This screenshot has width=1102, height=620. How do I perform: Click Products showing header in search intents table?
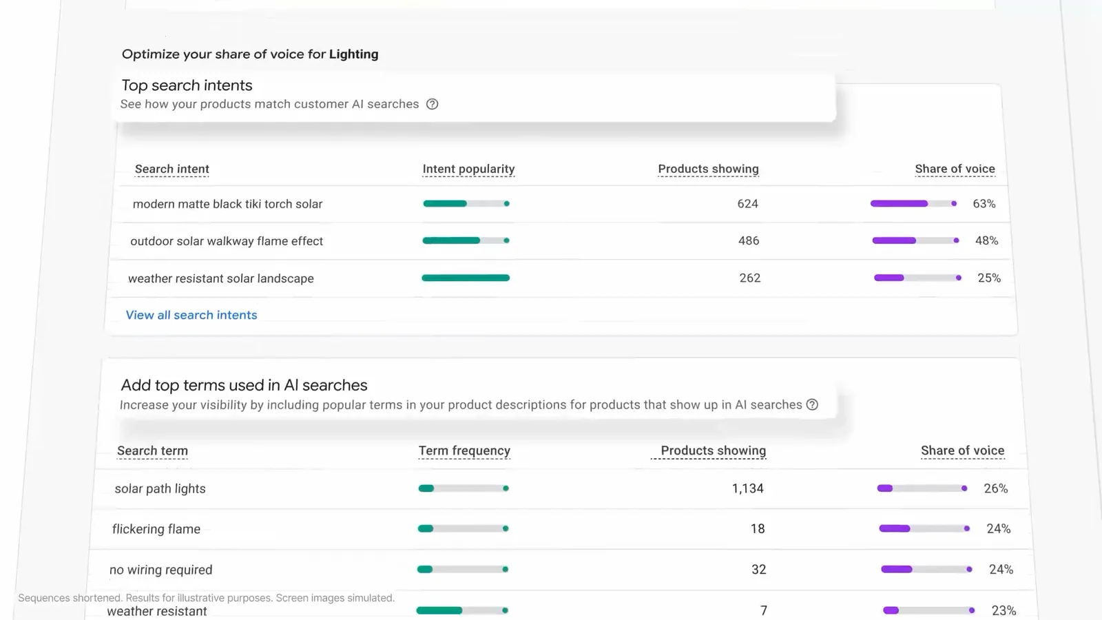point(708,169)
